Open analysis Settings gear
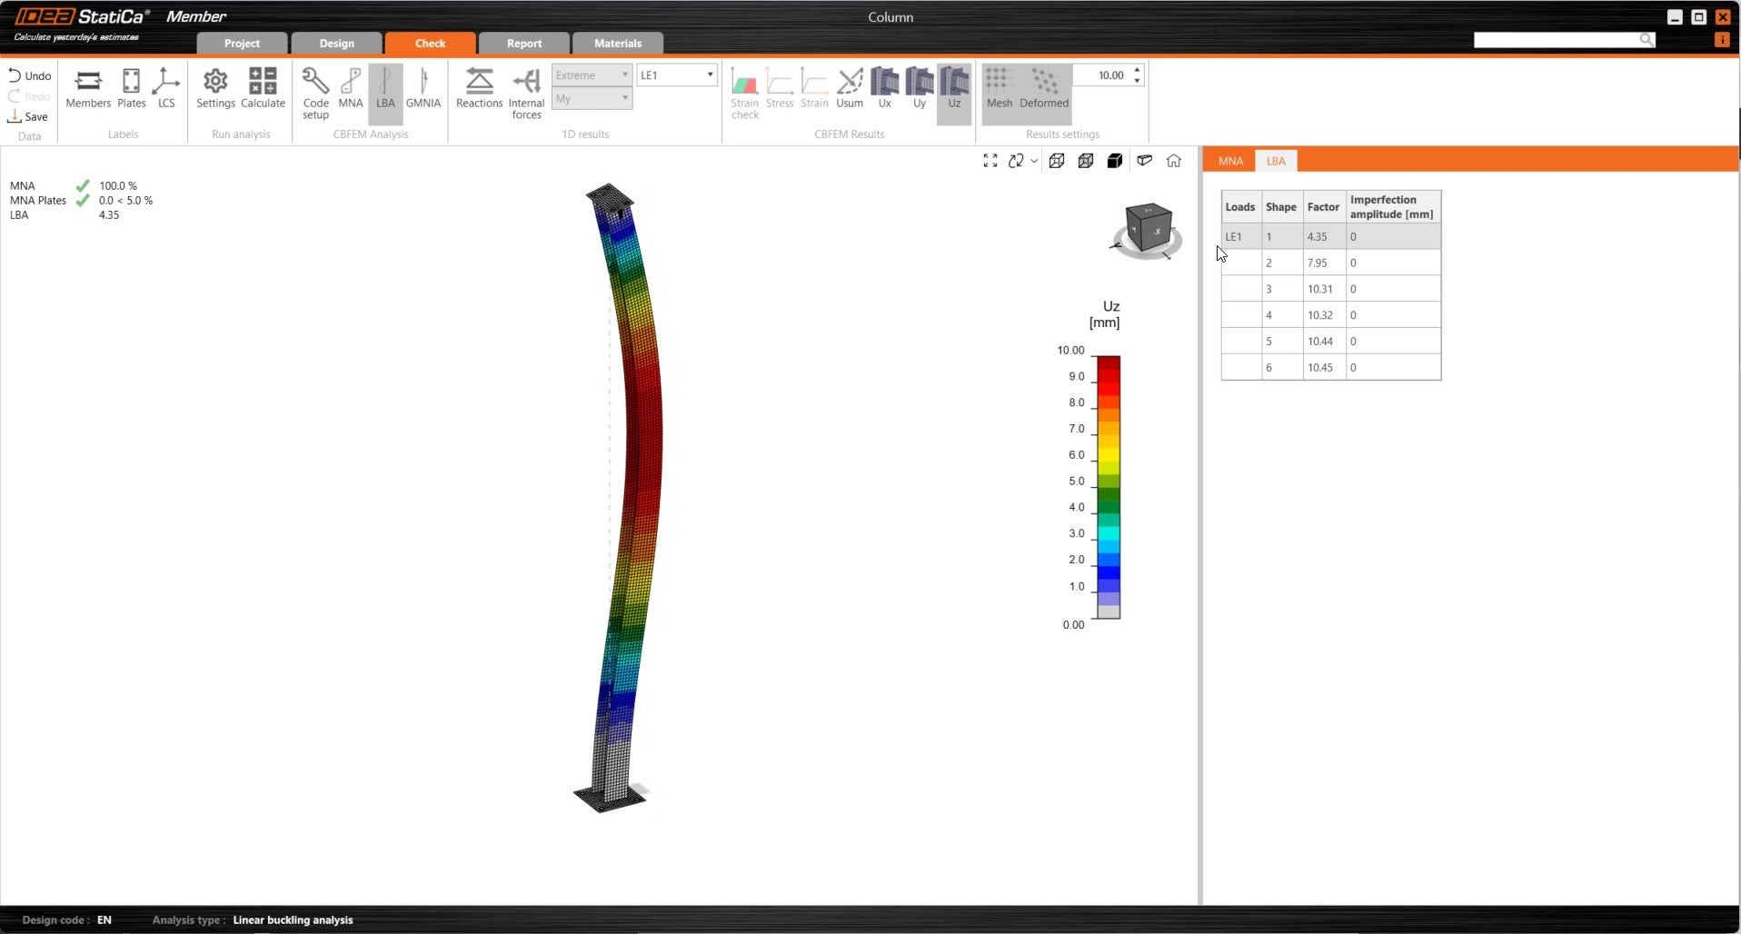This screenshot has width=1741, height=934. (x=215, y=88)
